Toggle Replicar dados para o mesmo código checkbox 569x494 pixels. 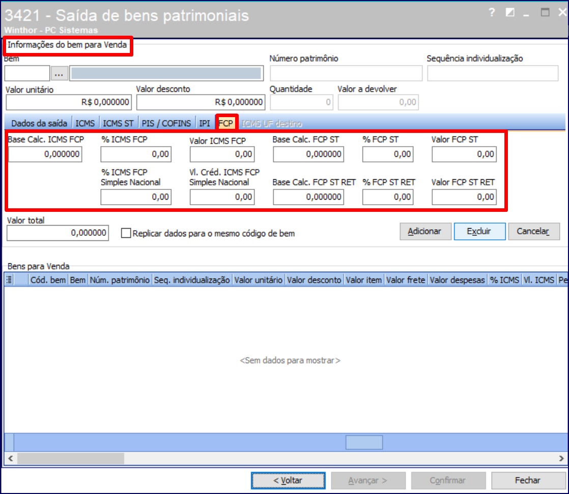tap(126, 233)
